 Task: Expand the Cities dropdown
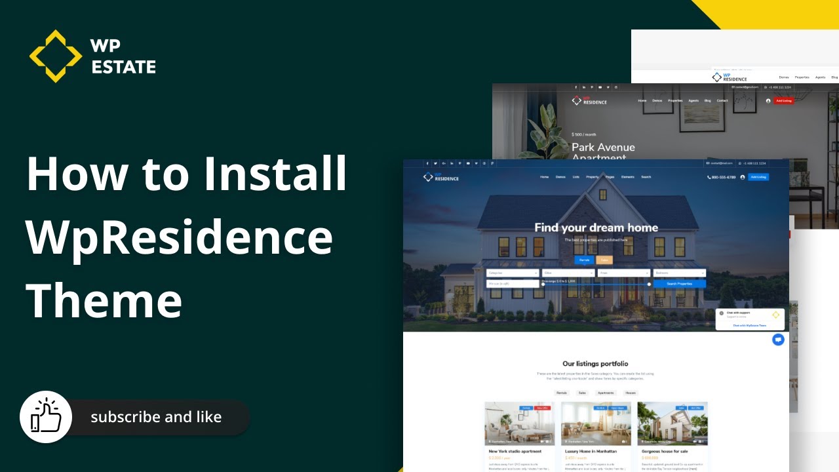pyautogui.click(x=568, y=273)
